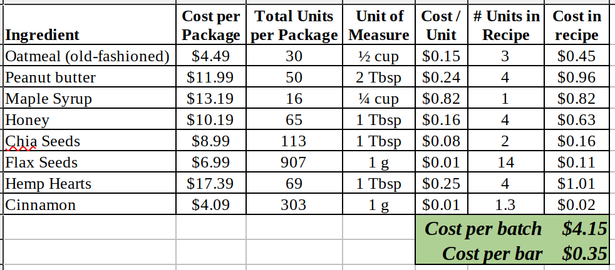Viewport: 615px width, 270px height.
Task: Select the ½ cup unit cell for Oatmeal
Action: pos(379,56)
